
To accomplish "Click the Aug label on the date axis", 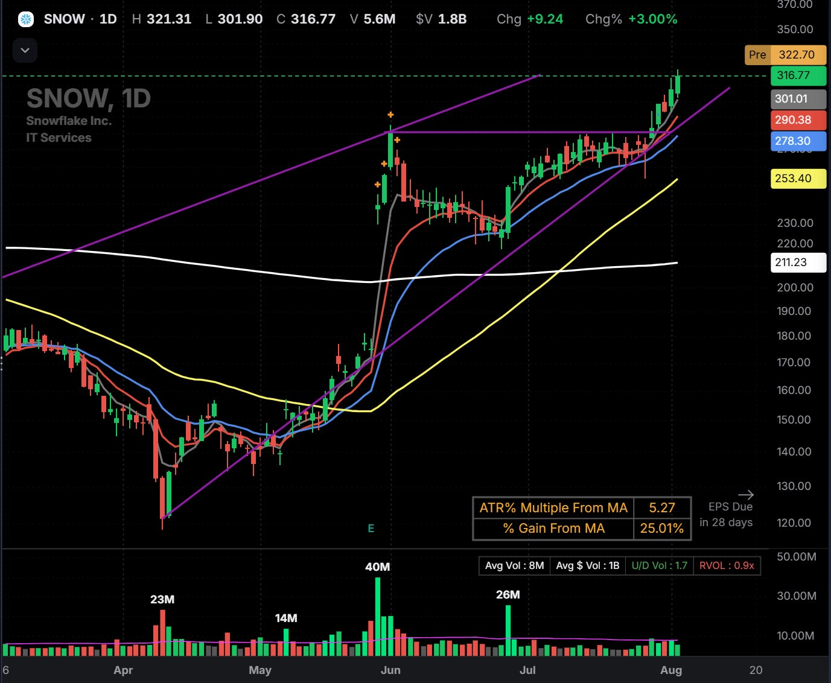I will click(671, 670).
